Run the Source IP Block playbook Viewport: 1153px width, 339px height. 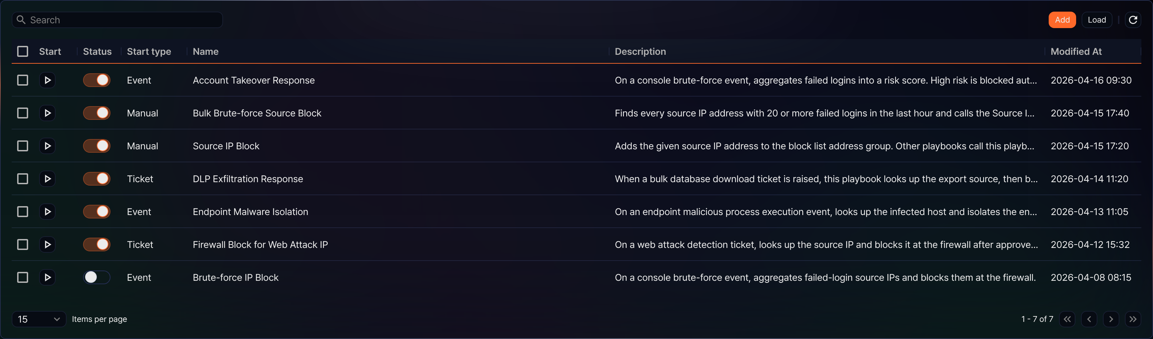tap(47, 146)
